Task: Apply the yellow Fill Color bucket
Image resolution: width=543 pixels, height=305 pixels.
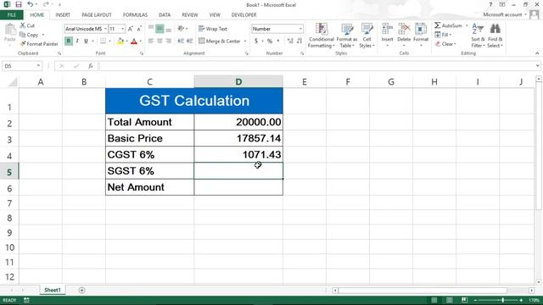Action: [x=120, y=42]
